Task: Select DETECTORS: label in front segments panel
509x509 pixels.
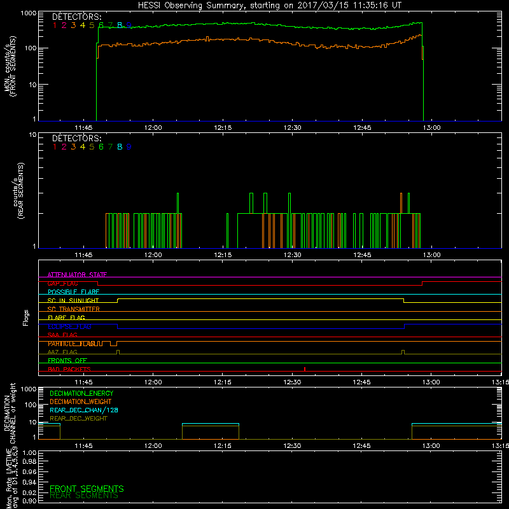Action: (76, 17)
